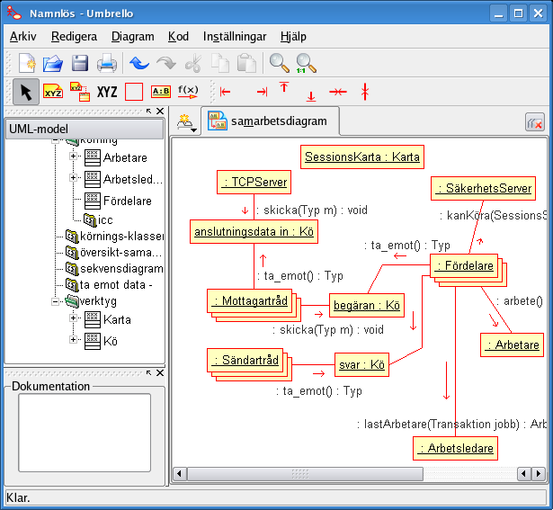Print the diagram with the printer icon
Viewport: 553px width, 510px height.
[106, 64]
